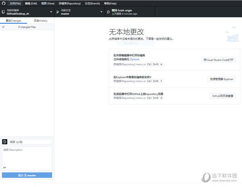Click the user avatar beside summary field
Viewport: 242px width, 187px height.
point(4,142)
